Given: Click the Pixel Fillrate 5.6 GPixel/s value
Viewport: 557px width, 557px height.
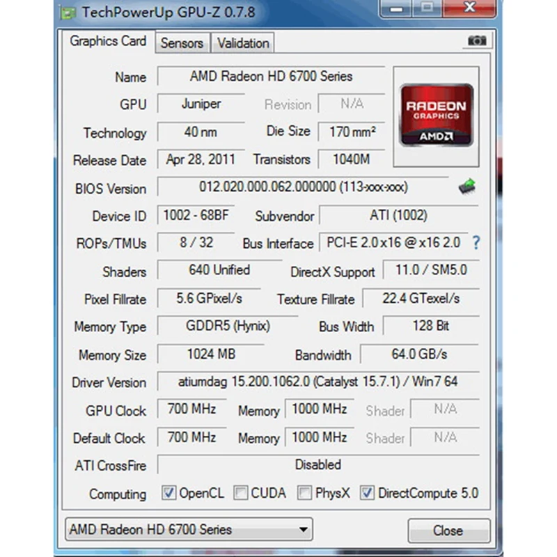Looking at the screenshot, I should click(210, 299).
